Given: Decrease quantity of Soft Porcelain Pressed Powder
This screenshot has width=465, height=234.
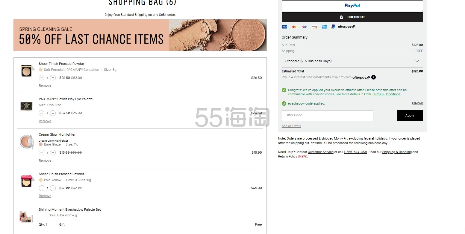Looking at the screenshot, I should coord(42,78).
